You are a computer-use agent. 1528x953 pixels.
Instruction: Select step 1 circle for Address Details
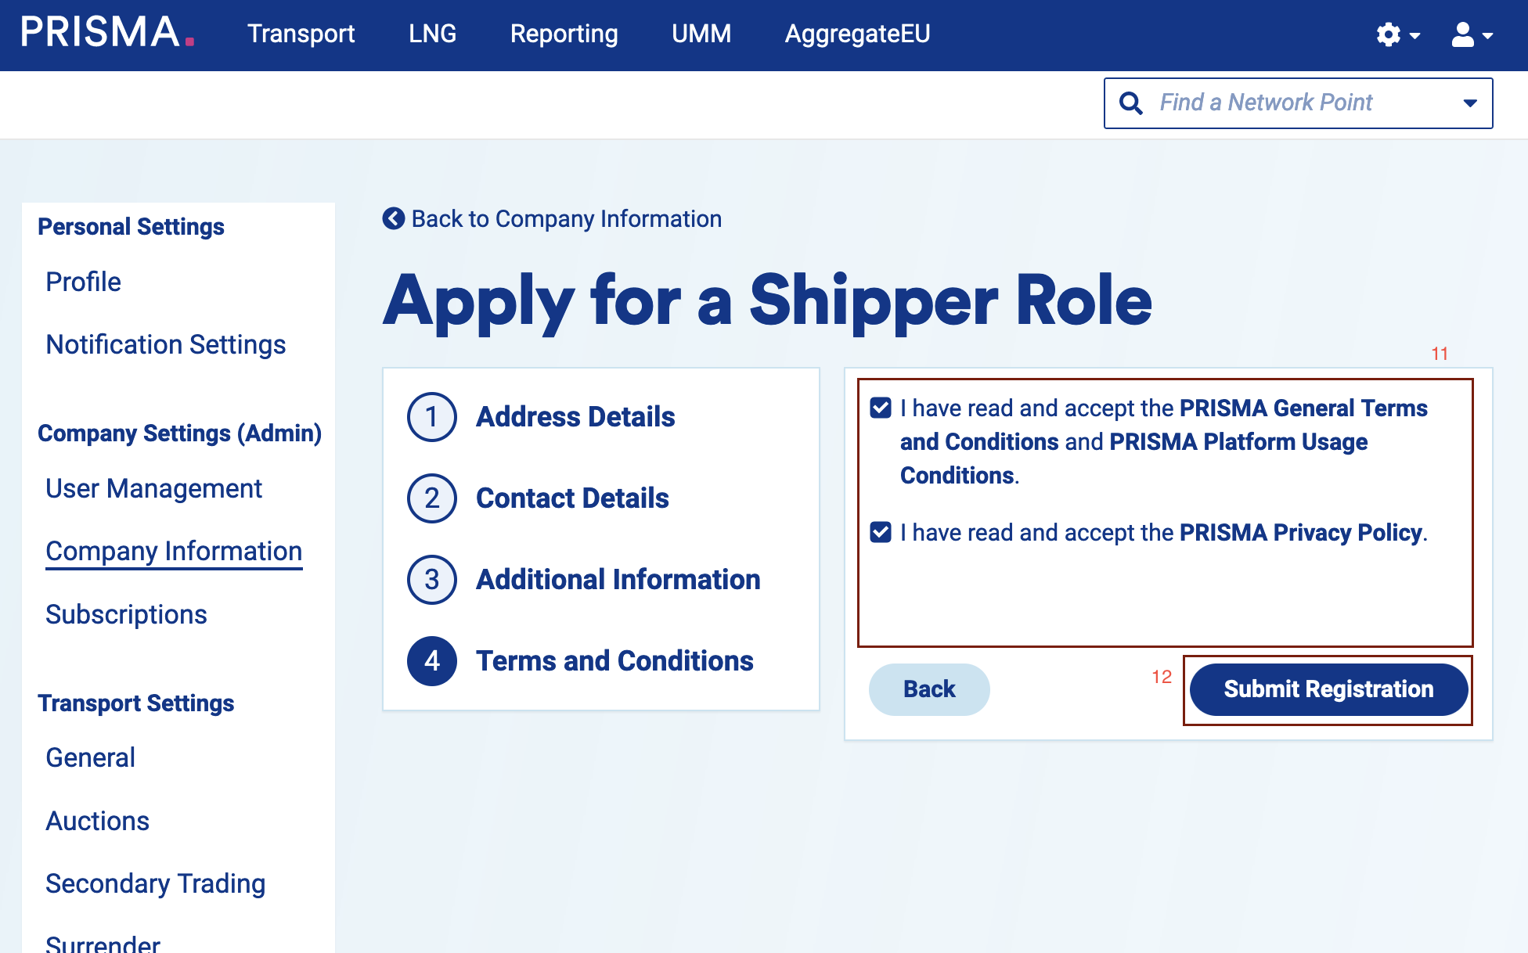(x=432, y=417)
